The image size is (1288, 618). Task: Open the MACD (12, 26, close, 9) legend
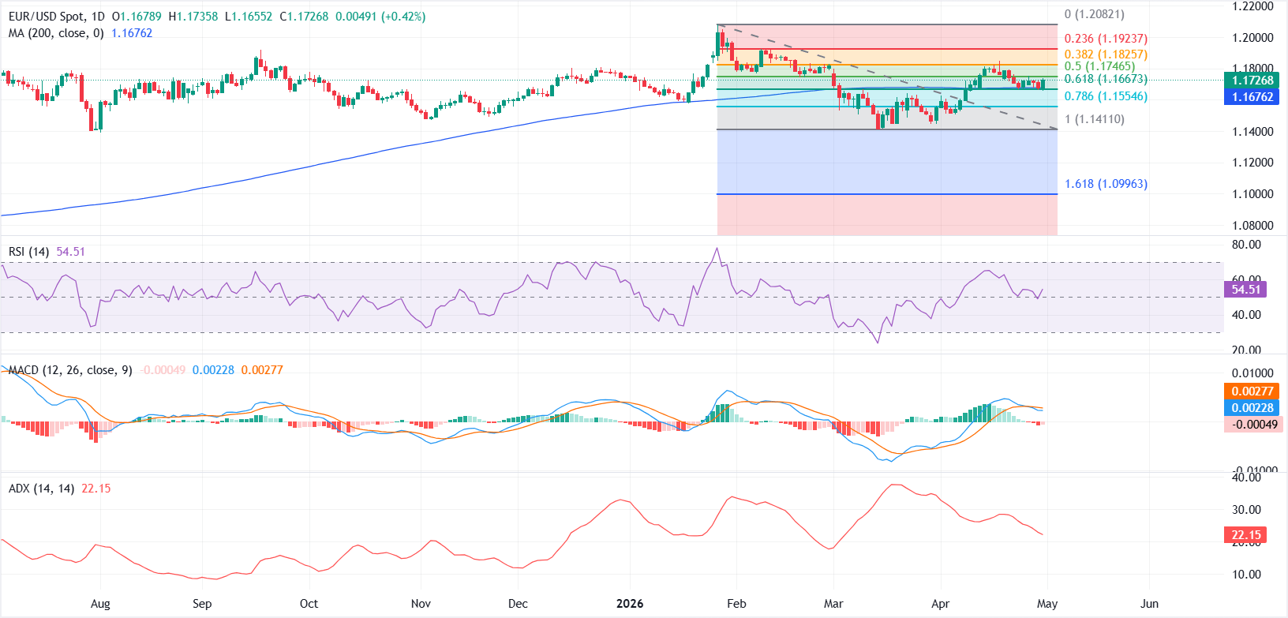click(x=70, y=370)
